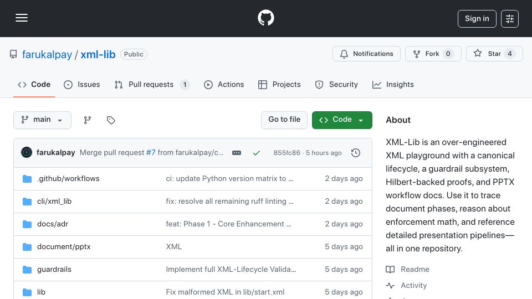The width and height of the screenshot is (532, 299).
Task: View tags via the tag icon
Action: click(111, 120)
